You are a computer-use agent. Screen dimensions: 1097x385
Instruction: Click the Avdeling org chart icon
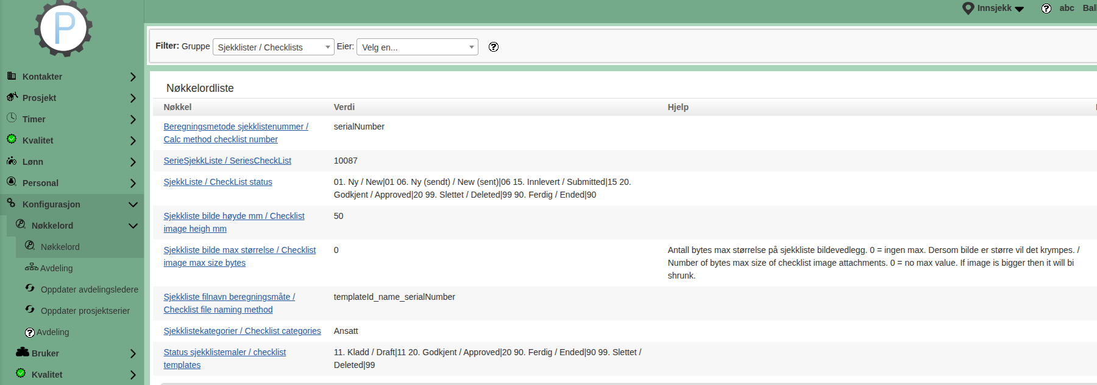click(x=31, y=267)
